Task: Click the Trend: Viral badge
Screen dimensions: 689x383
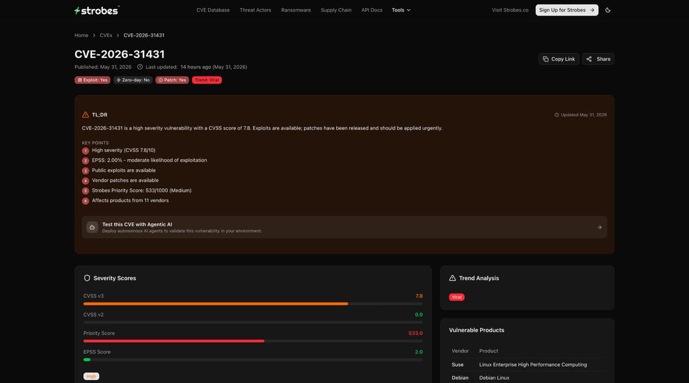Action: 207,80
